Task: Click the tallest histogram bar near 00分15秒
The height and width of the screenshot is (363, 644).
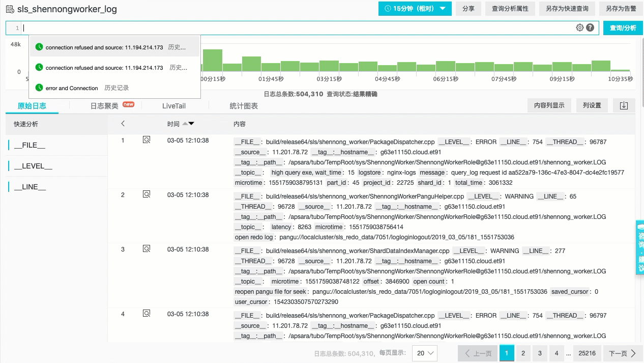Action: pos(213,60)
